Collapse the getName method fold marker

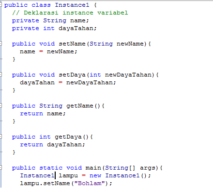pos(0,106)
